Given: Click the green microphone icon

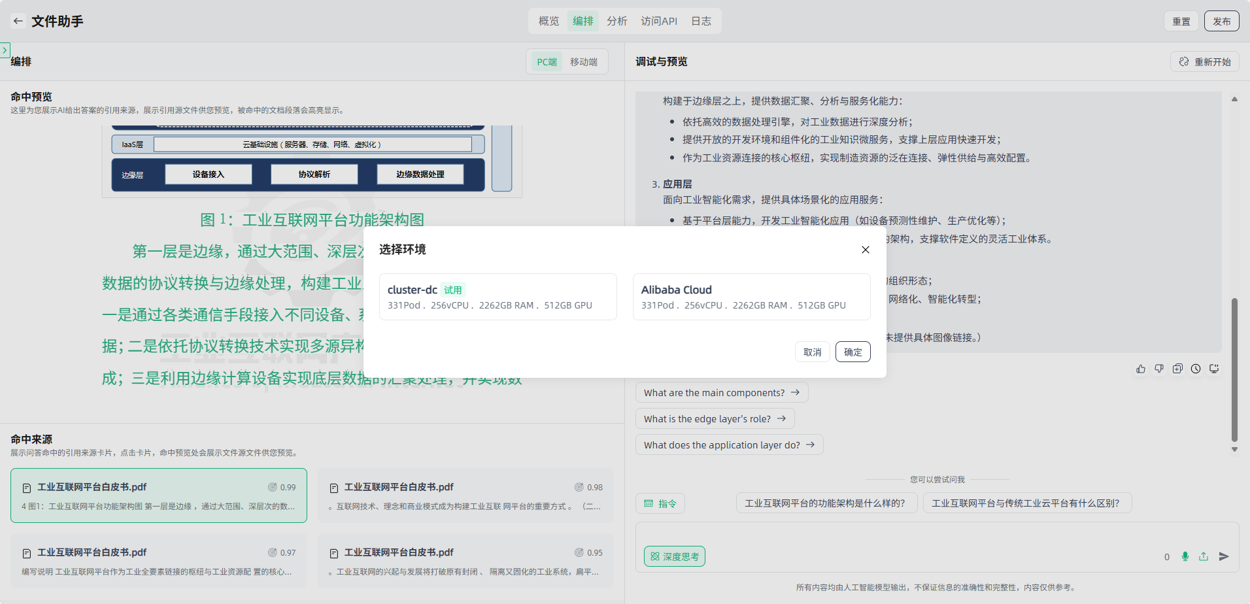Looking at the screenshot, I should click(1185, 556).
